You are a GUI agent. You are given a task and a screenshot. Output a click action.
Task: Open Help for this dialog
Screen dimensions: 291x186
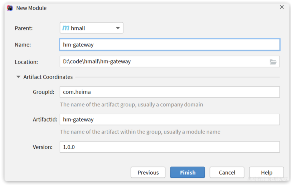[266, 172]
